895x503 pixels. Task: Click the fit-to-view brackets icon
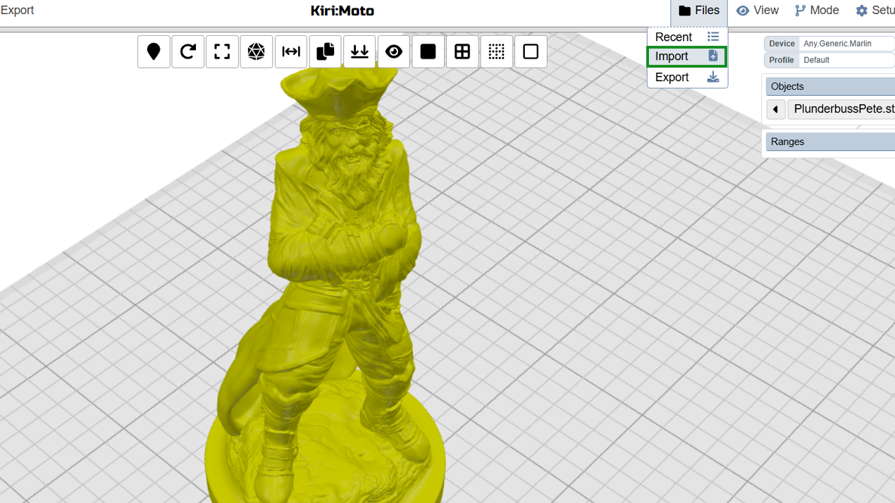222,51
